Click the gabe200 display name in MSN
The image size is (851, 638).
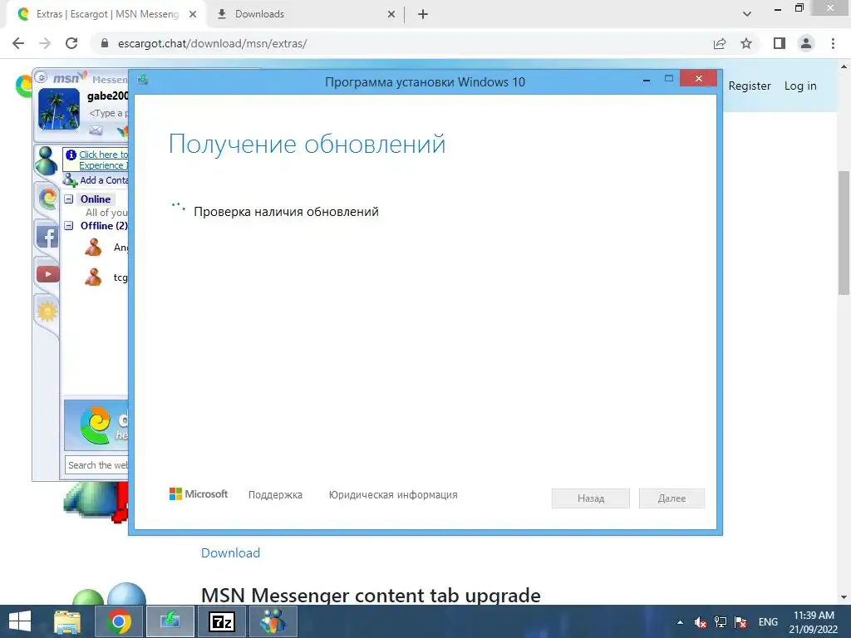click(x=107, y=96)
